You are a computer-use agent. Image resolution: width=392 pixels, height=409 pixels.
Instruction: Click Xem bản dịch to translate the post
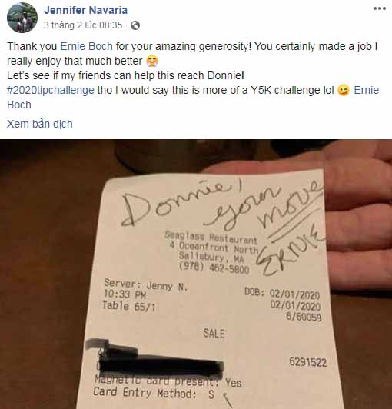[x=40, y=124]
